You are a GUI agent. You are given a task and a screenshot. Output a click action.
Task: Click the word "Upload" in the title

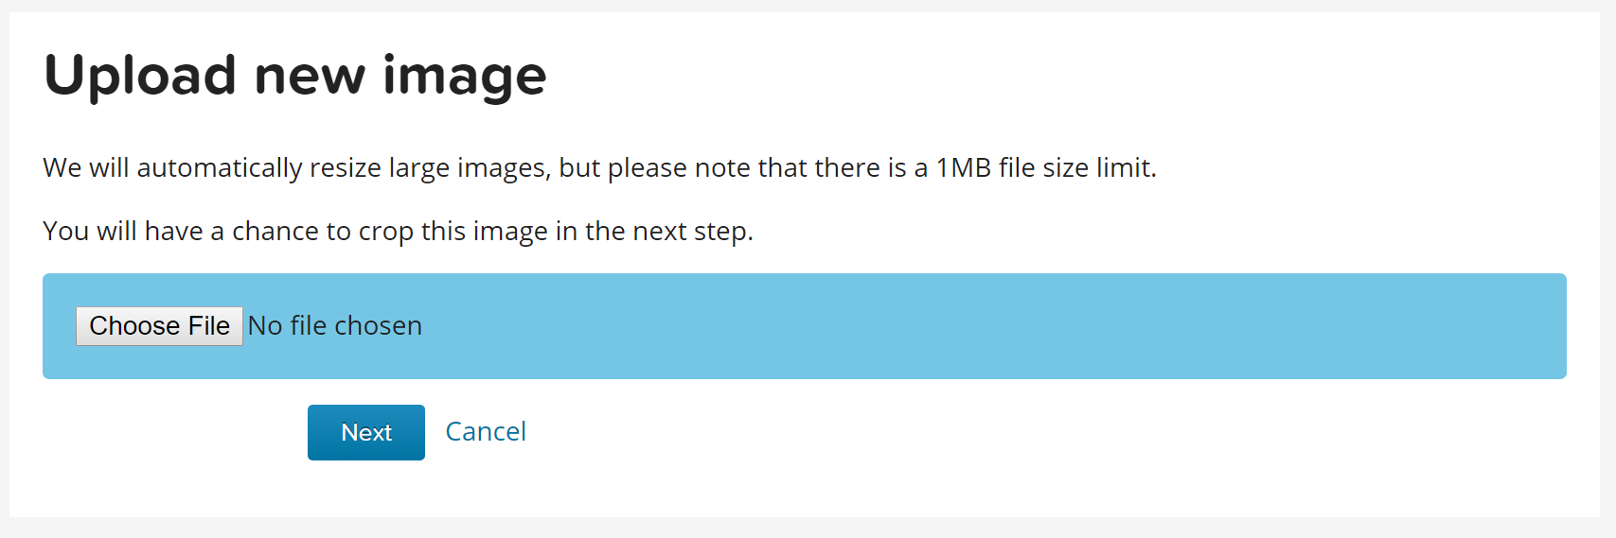pyautogui.click(x=140, y=76)
